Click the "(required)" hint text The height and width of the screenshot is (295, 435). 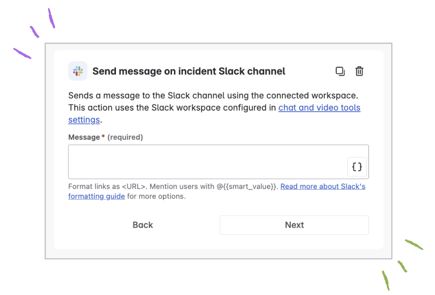125,137
